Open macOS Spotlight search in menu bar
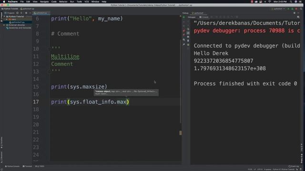 click(x=291, y=1)
